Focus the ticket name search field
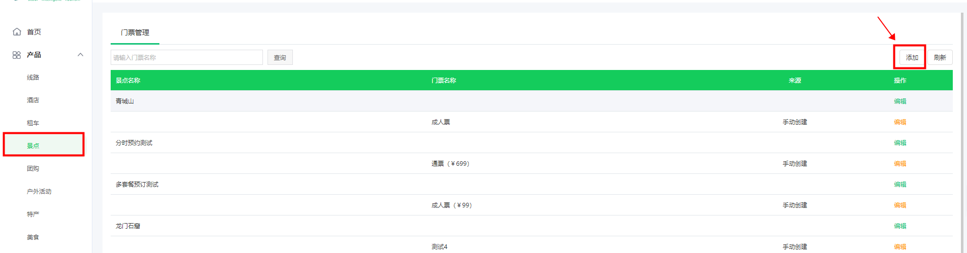 point(186,57)
